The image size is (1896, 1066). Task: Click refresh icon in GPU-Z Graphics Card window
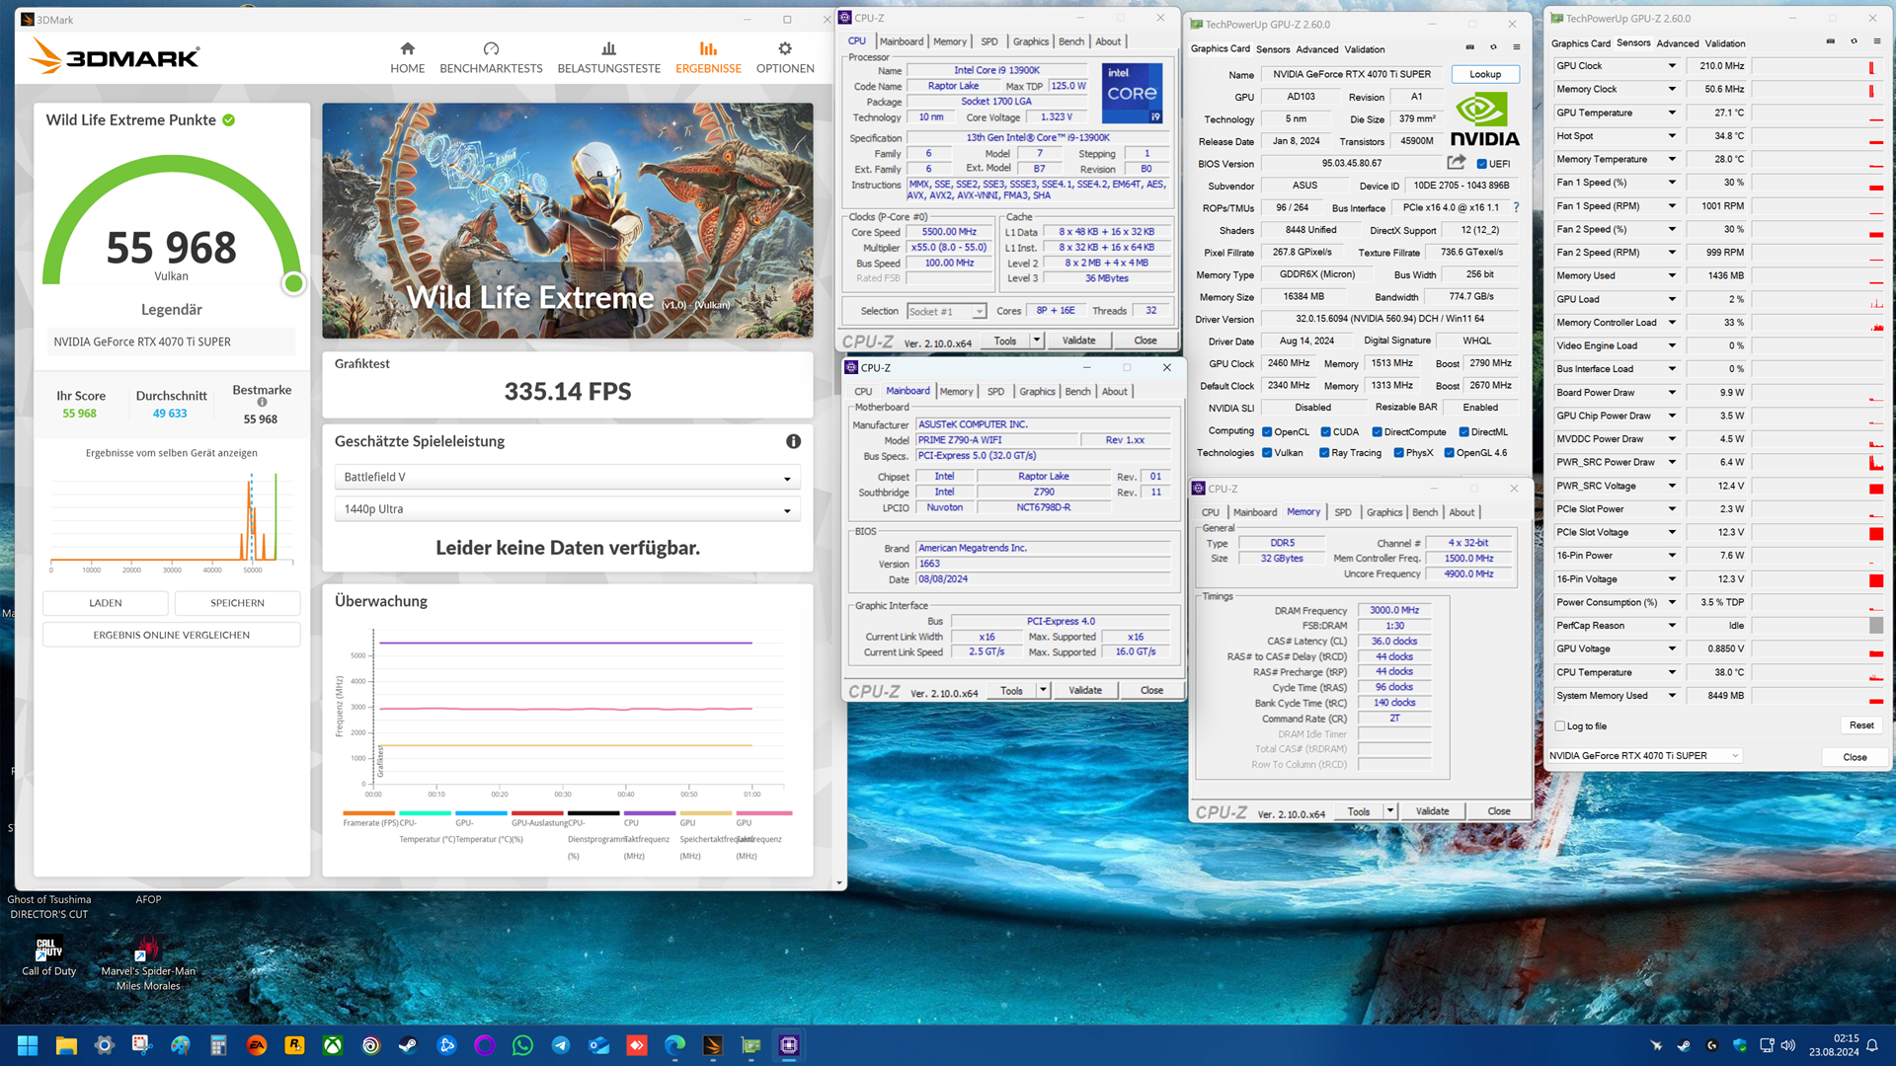point(1493,47)
